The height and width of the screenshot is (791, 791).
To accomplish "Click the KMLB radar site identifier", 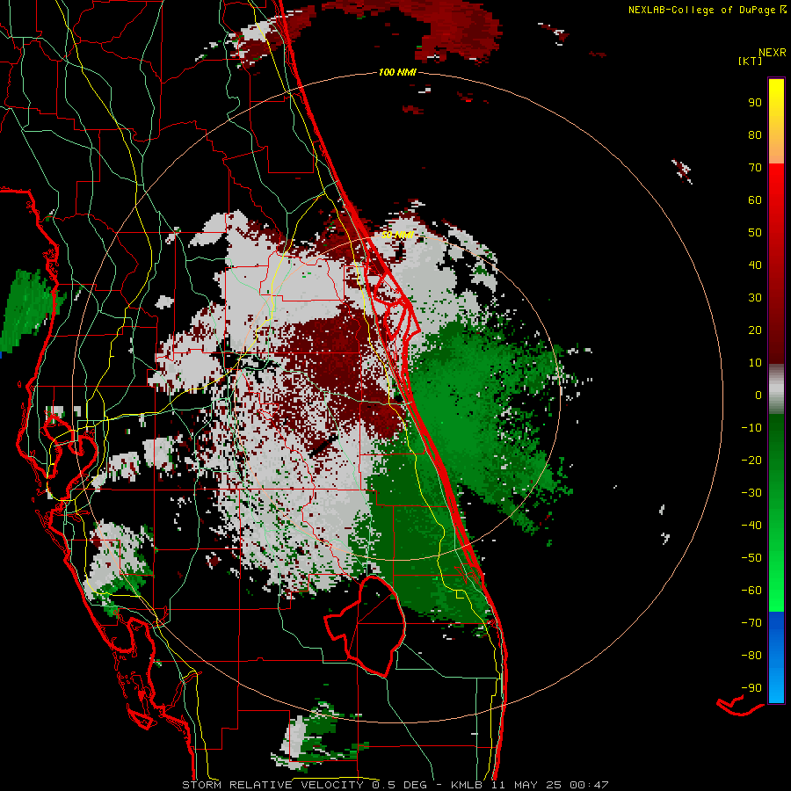I will (466, 785).
